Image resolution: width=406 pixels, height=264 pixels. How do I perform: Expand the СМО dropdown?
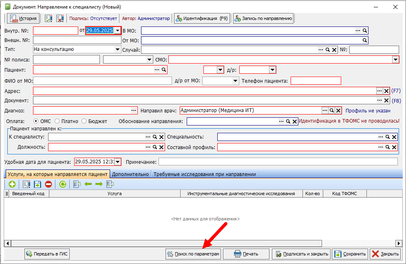tap(395, 59)
